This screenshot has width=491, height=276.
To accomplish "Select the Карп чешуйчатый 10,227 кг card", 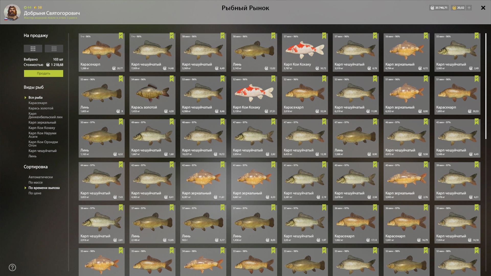I will (x=203, y=138).
